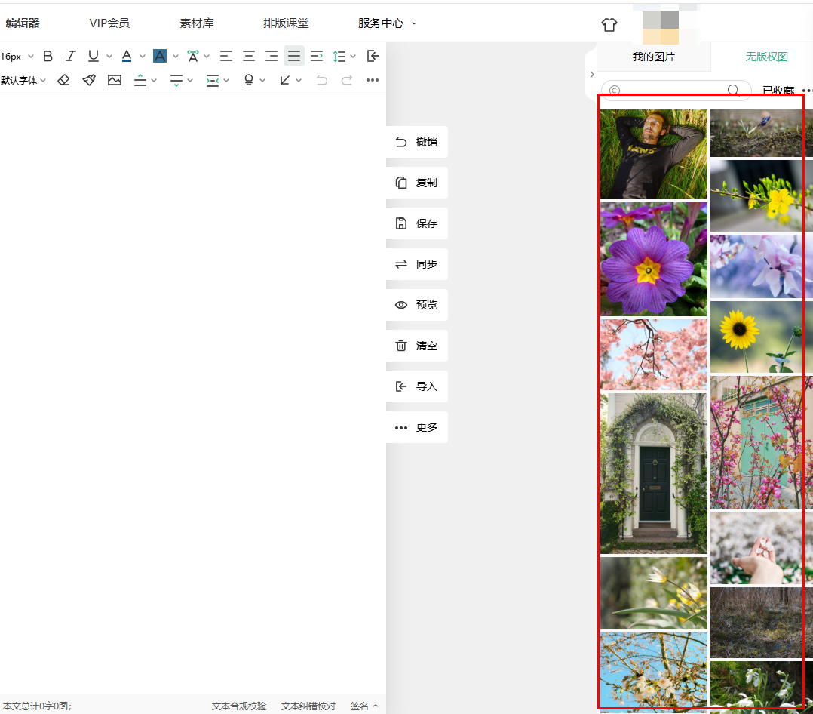Viewport: 813px width, 714px height.
Task: Click the search magnifier icon
Action: tap(733, 91)
